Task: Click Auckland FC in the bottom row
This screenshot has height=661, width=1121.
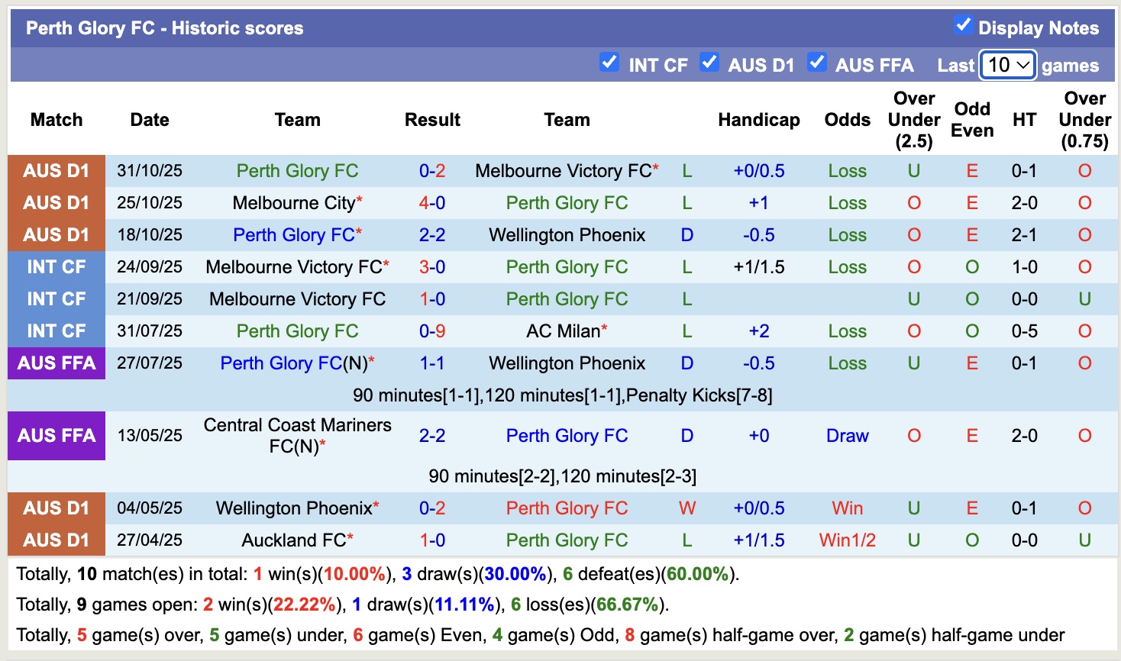Action: pyautogui.click(x=293, y=540)
